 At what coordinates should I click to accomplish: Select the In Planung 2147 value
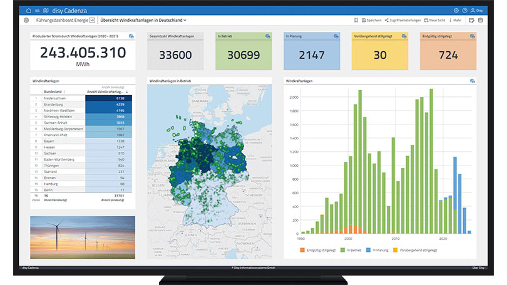click(x=312, y=55)
